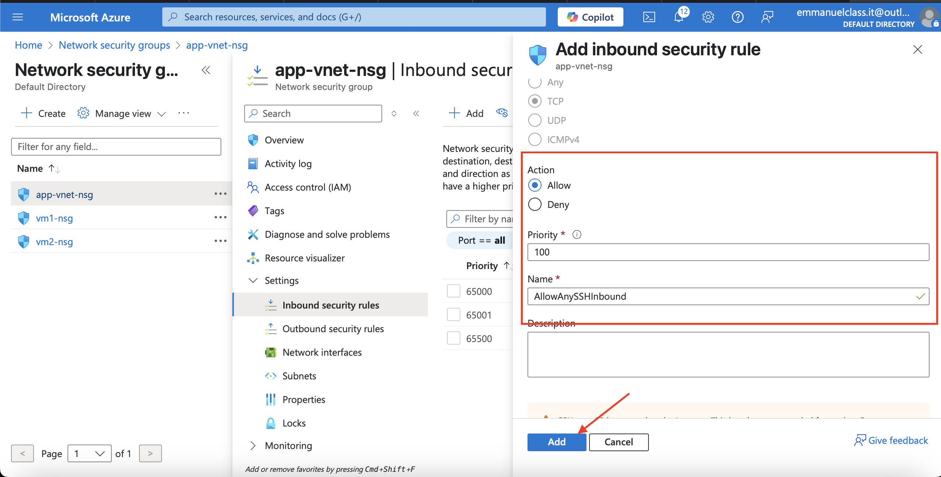The height and width of the screenshot is (477, 941).
Task: Click the Priority input field
Action: tap(728, 252)
